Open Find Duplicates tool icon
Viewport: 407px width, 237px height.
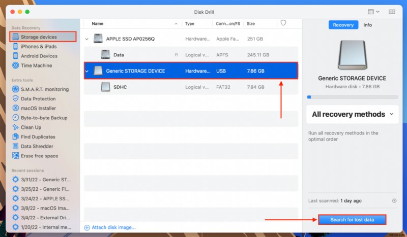coord(16,137)
